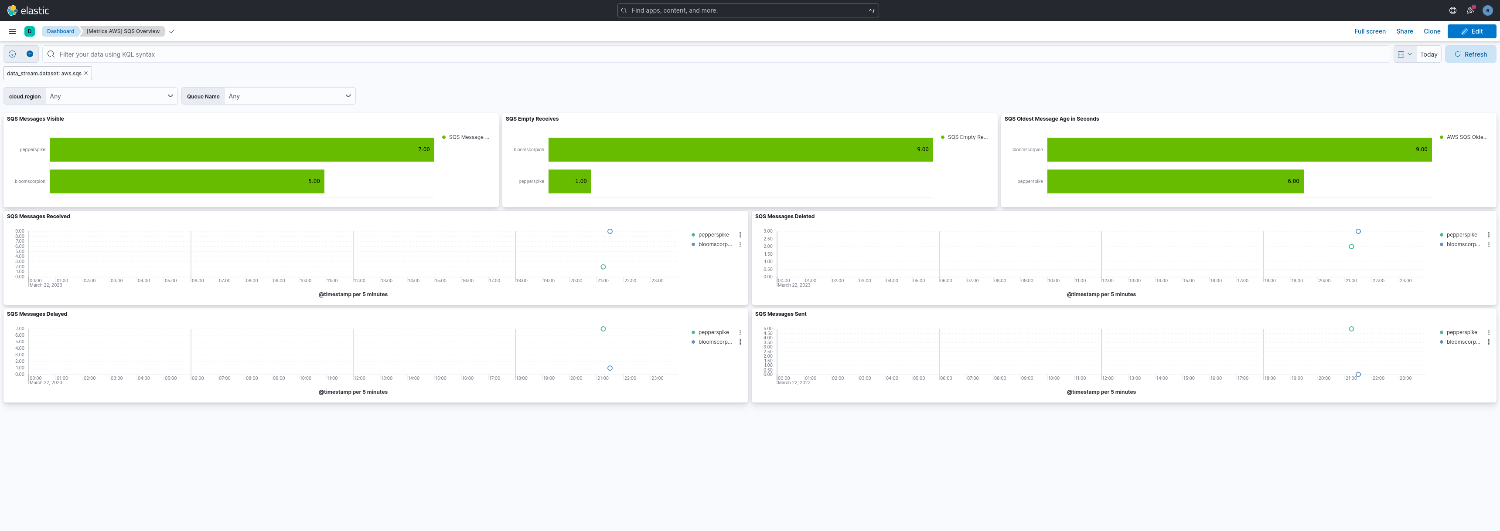Open the user avatar menu
This screenshot has height=531, width=1500.
(x=1487, y=10)
